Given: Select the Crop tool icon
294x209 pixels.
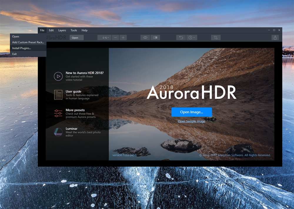Looking at the screenshot, I should [216, 38].
